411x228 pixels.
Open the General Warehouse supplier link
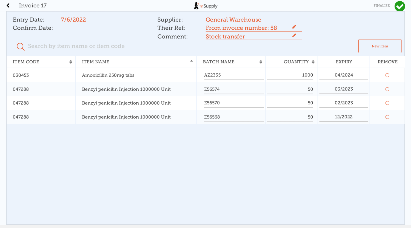(x=233, y=20)
